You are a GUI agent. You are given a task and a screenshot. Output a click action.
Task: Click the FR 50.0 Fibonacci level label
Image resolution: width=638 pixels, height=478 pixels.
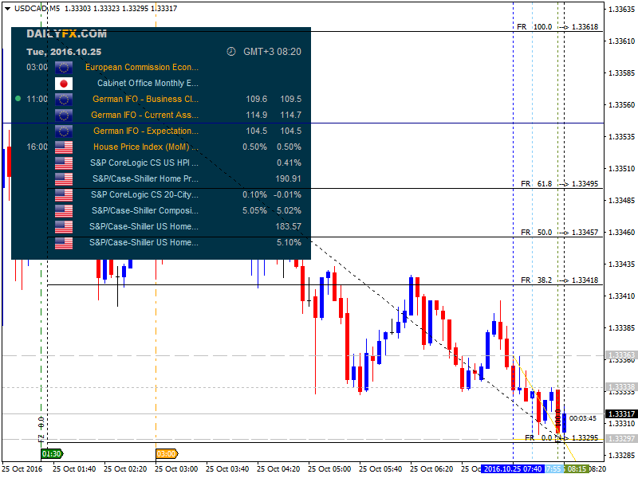534,232
